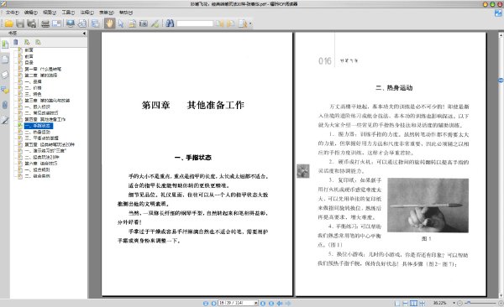
Task: Print the document with the printer icon
Action: (45, 23)
